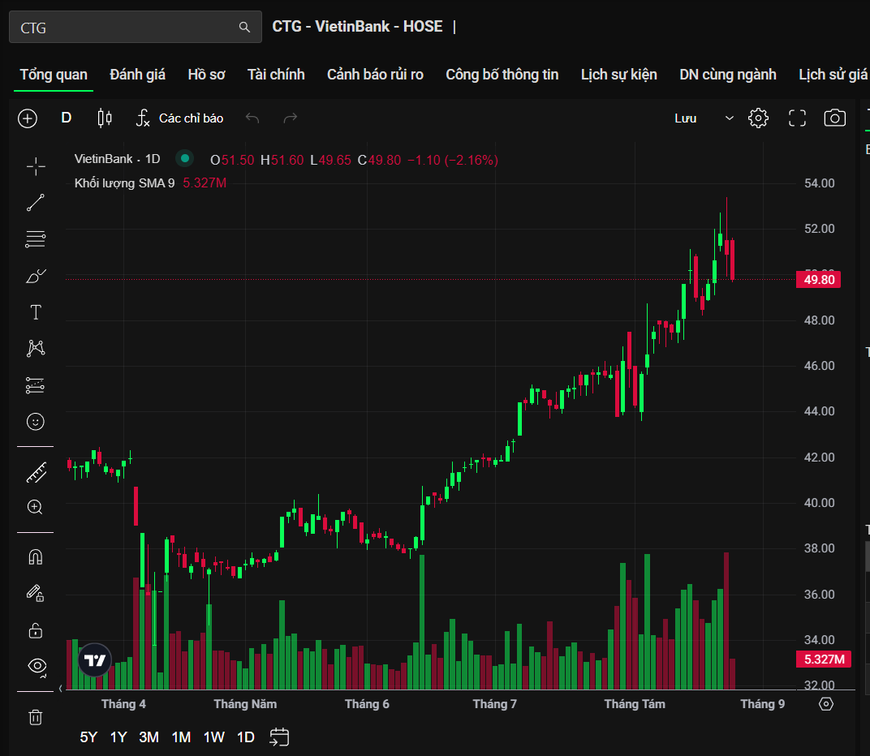
Task: Click the search magnifier icon
Action: pyautogui.click(x=244, y=28)
